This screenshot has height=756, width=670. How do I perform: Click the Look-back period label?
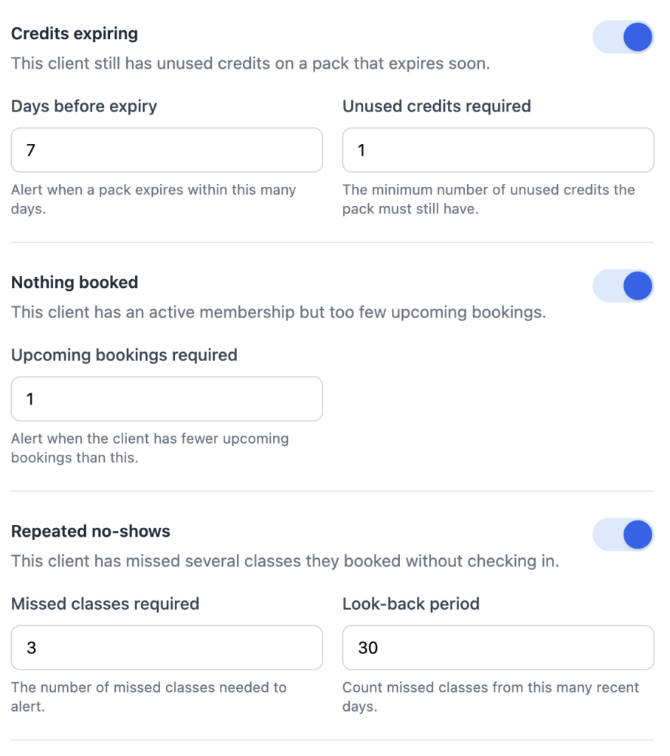[x=411, y=604]
